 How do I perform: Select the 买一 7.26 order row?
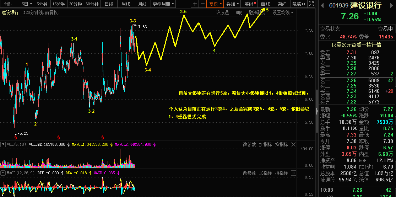click(357, 80)
